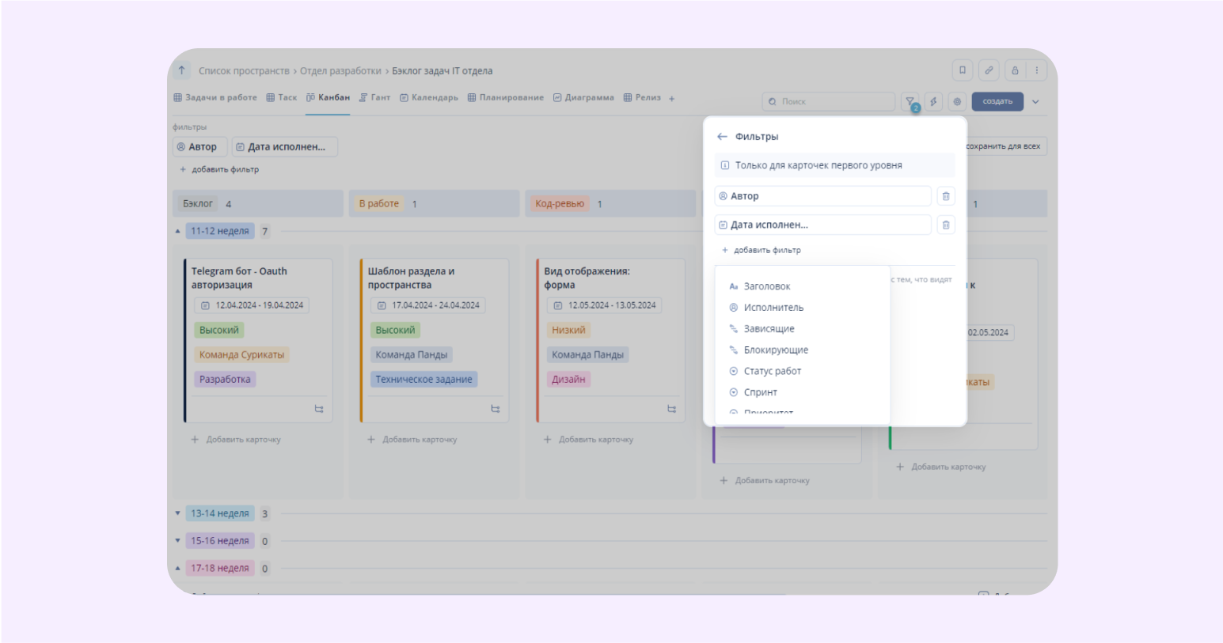The width and height of the screenshot is (1223, 643).
Task: Click сохранить для всех button
Action: [x=1004, y=146]
